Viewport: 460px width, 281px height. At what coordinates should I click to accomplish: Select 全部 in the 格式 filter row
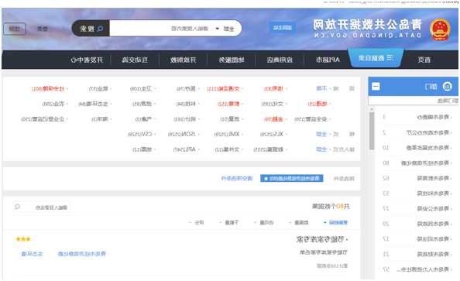[321, 134]
